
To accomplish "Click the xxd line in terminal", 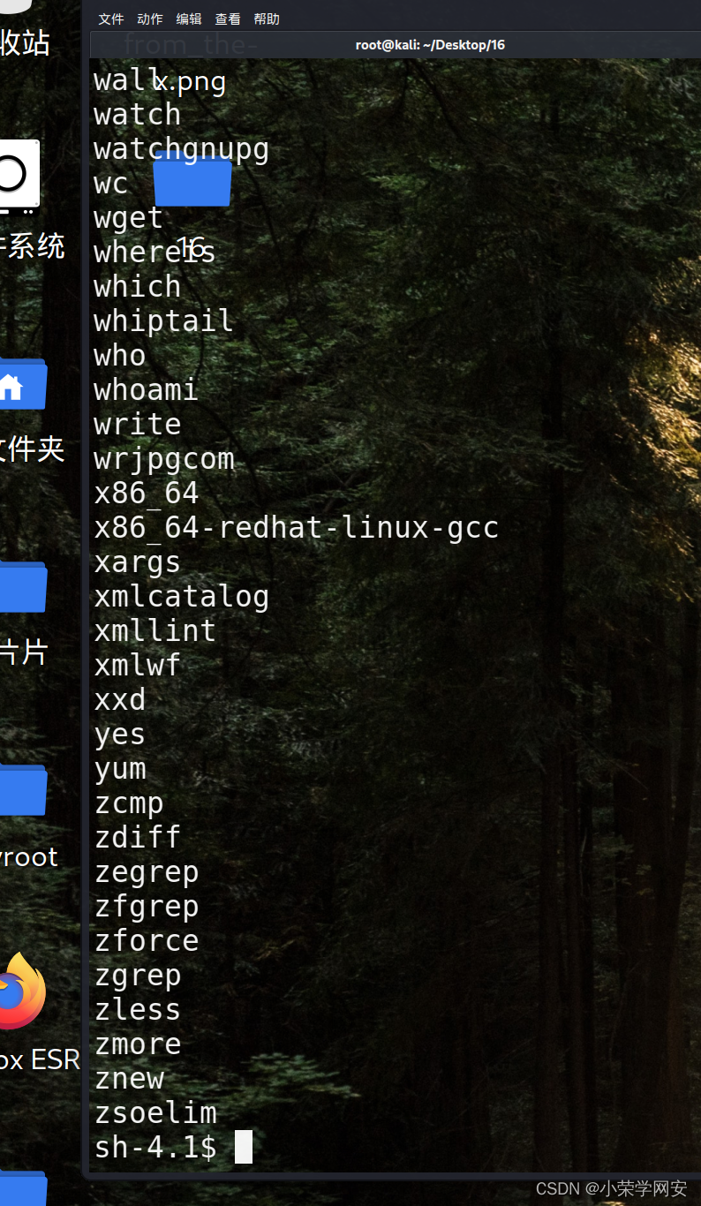I will coord(119,699).
